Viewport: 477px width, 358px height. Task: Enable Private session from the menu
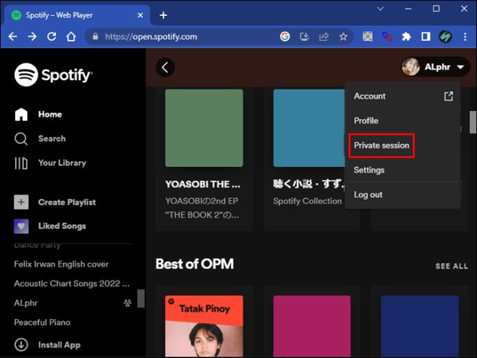382,146
